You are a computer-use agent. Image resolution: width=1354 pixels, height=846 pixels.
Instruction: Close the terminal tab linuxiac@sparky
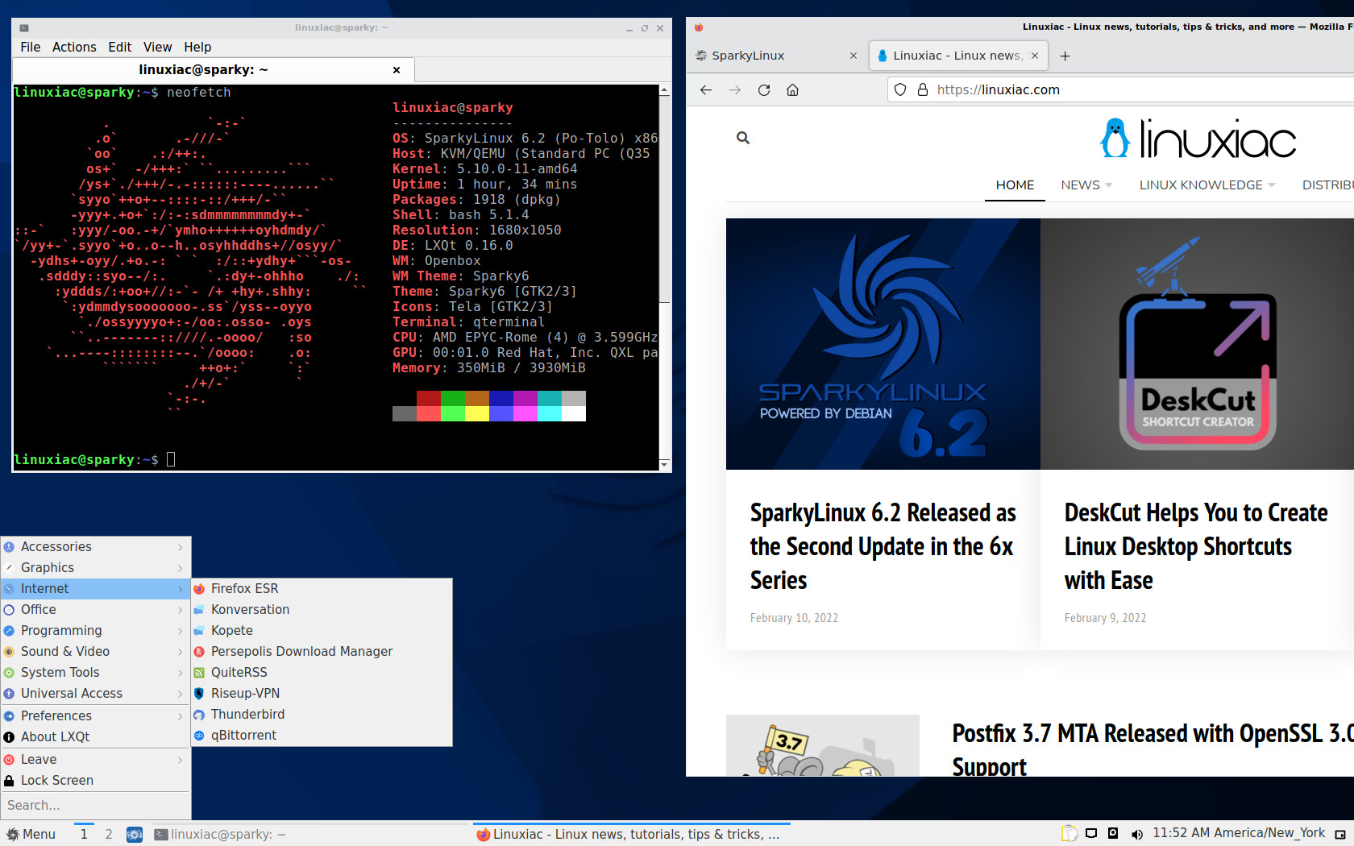point(397,70)
